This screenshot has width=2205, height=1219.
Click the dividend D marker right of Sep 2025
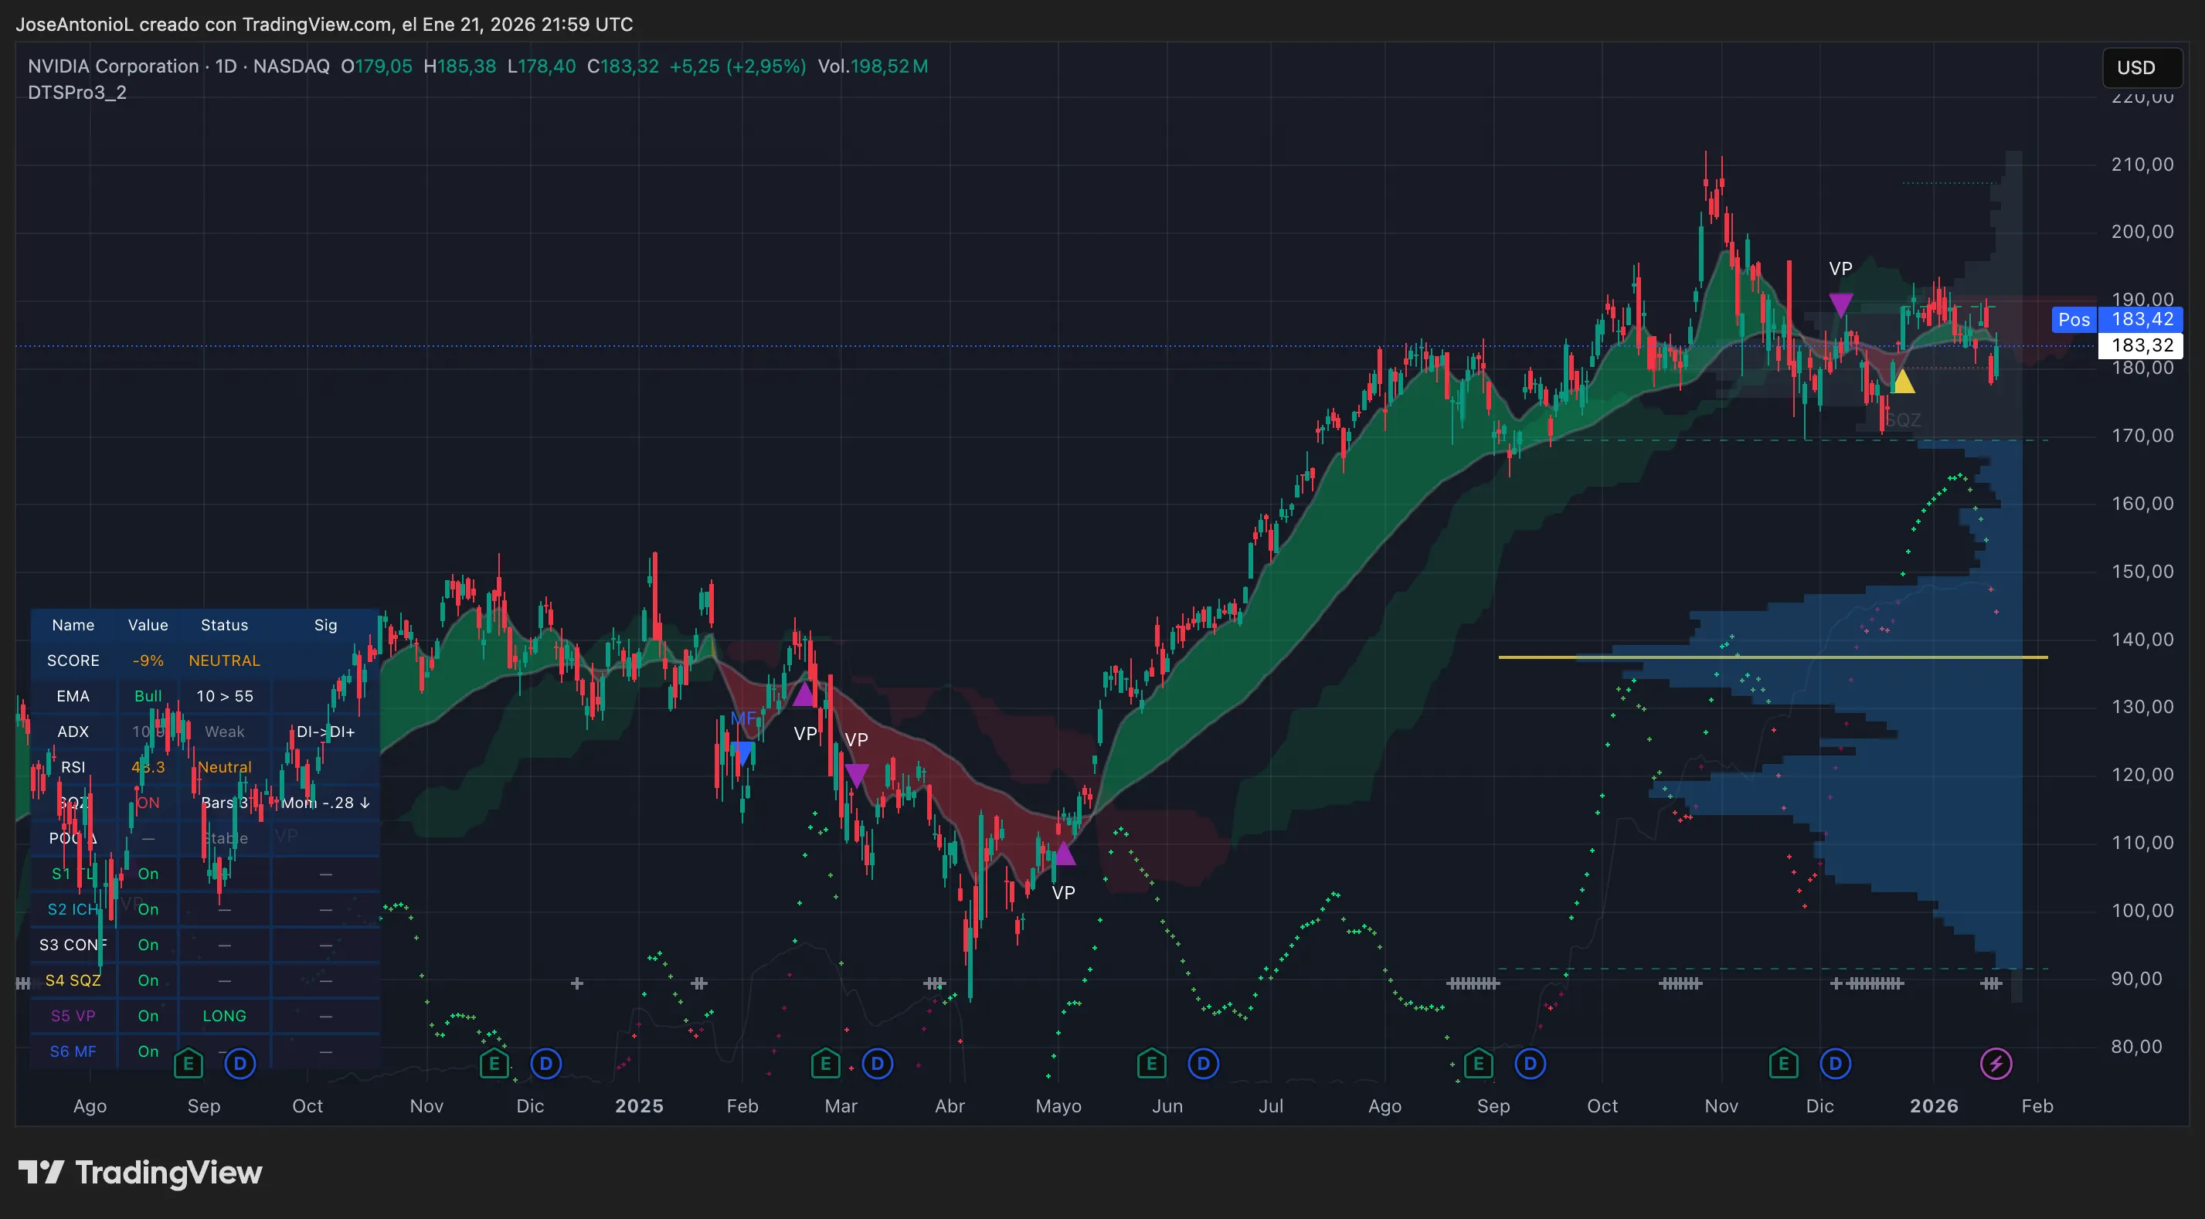(1530, 1064)
